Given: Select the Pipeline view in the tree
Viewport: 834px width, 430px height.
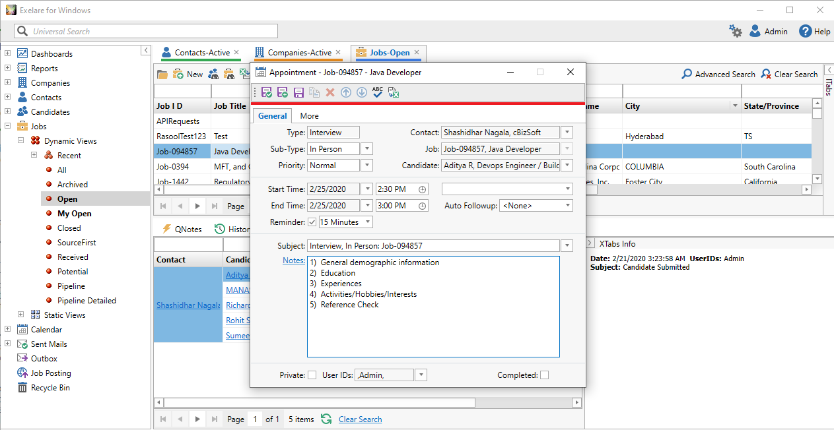Looking at the screenshot, I should click(x=71, y=286).
